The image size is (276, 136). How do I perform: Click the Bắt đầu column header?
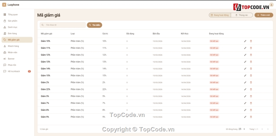(156, 34)
